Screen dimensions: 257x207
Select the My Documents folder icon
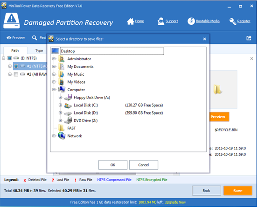click(62, 66)
